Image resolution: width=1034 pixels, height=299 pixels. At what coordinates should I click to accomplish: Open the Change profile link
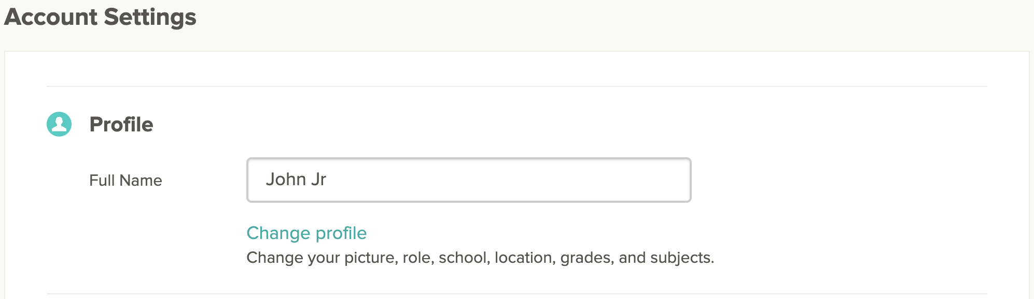tap(306, 233)
